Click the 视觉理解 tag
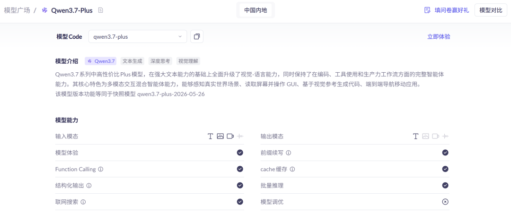This screenshot has height=214, width=511. (x=188, y=61)
